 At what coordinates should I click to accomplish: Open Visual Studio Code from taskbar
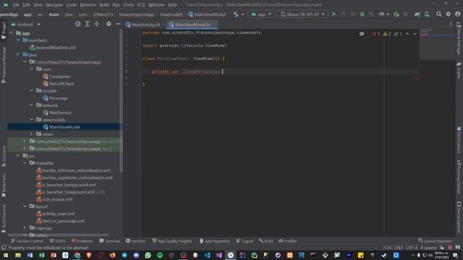pos(207,255)
